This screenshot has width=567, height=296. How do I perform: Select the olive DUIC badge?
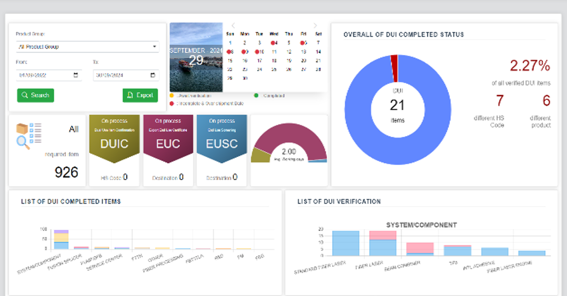pyautogui.click(x=115, y=140)
